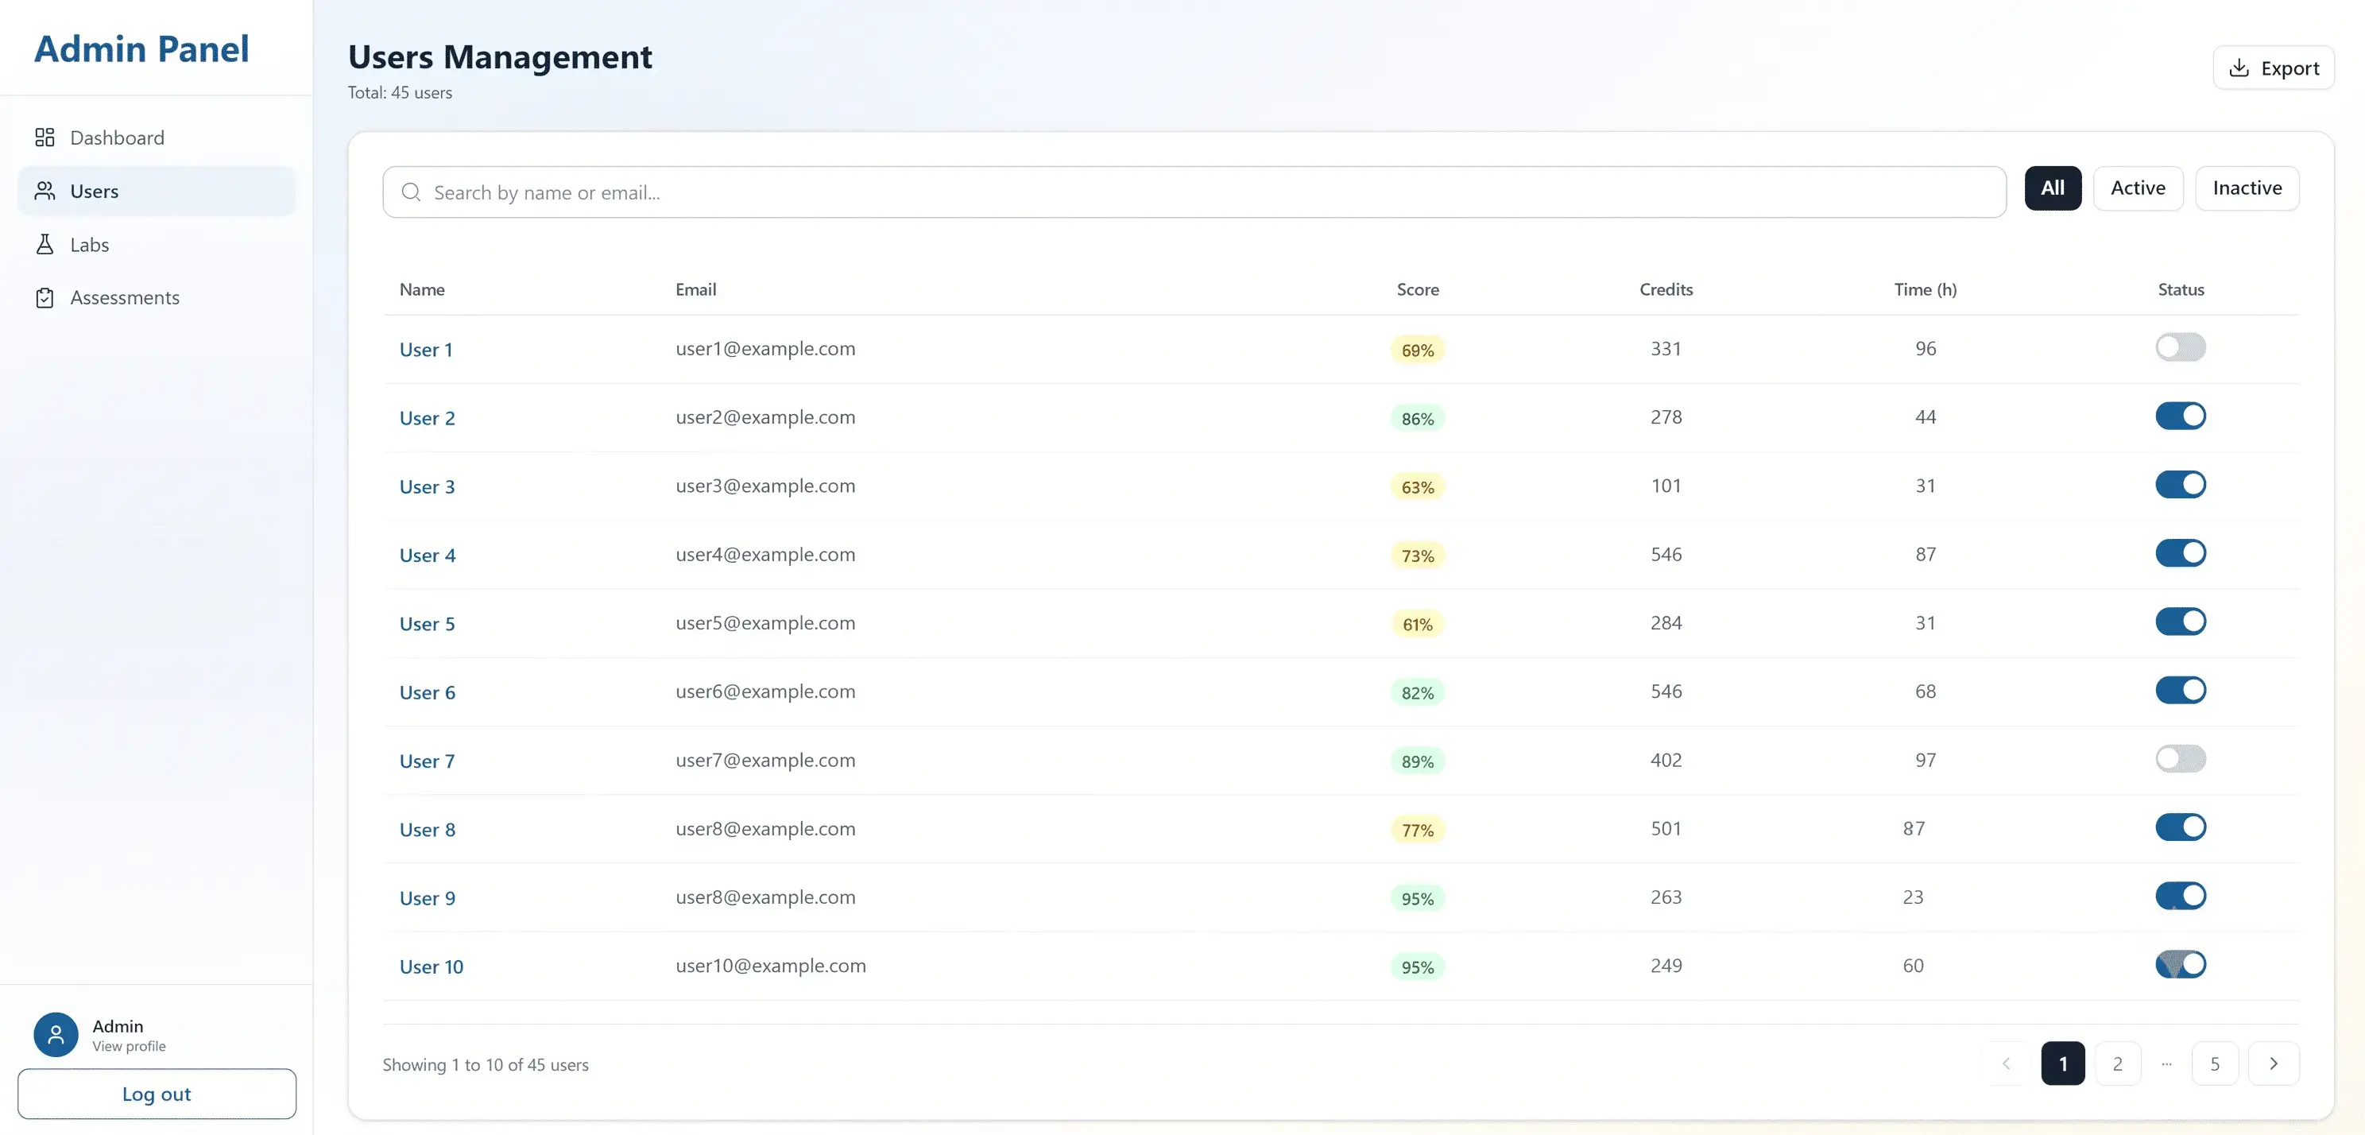The height and width of the screenshot is (1135, 2365).
Task: Open User 1 name link
Action: coord(426,350)
